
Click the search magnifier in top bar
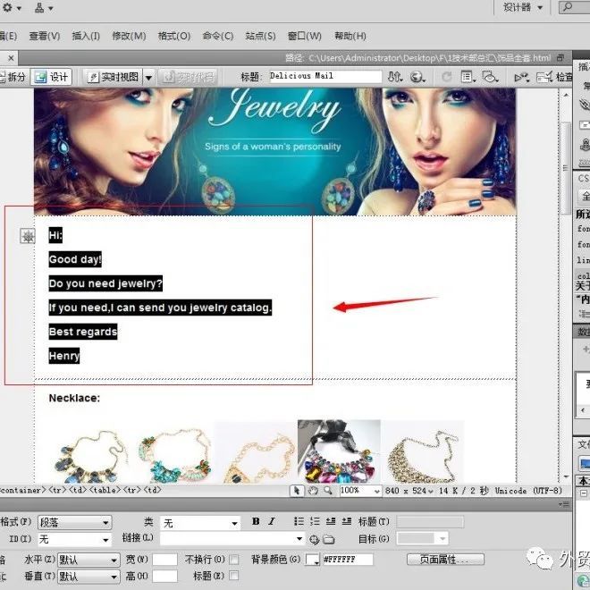coord(568,7)
